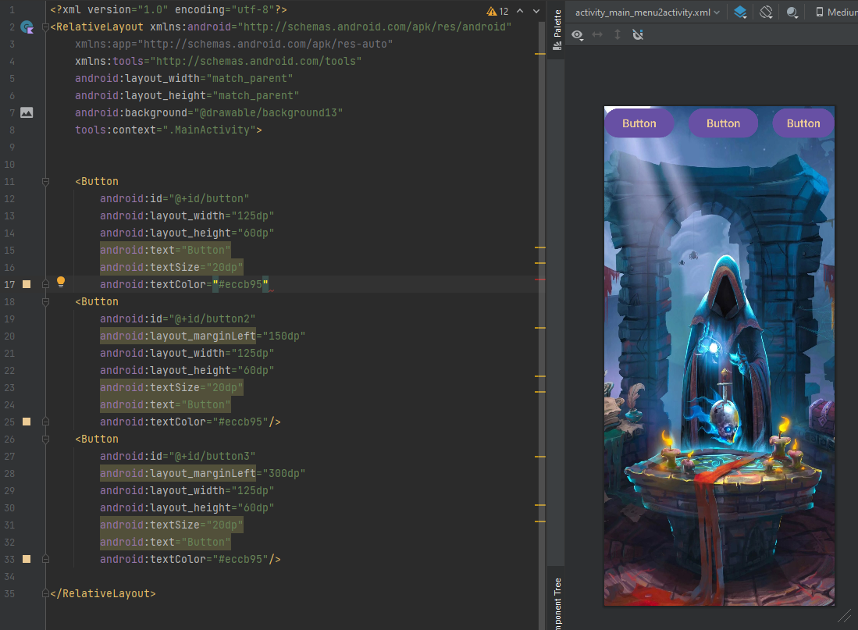
Task: Open the Component Tree side tab
Action: 557,601
